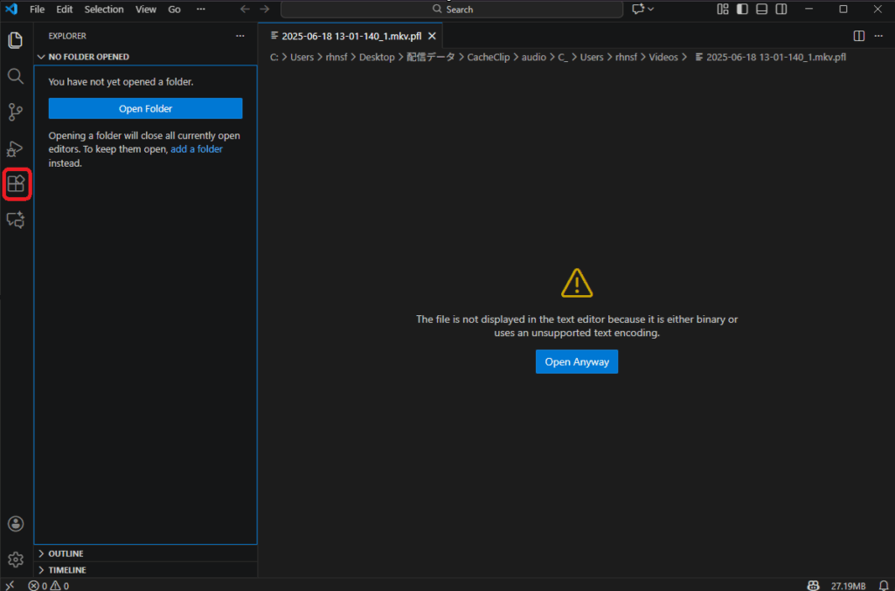Open the Selection menu
This screenshot has width=895, height=591.
(104, 10)
